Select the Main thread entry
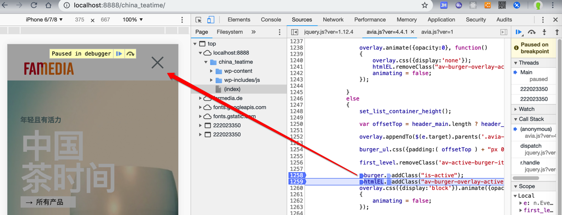 (x=526, y=72)
